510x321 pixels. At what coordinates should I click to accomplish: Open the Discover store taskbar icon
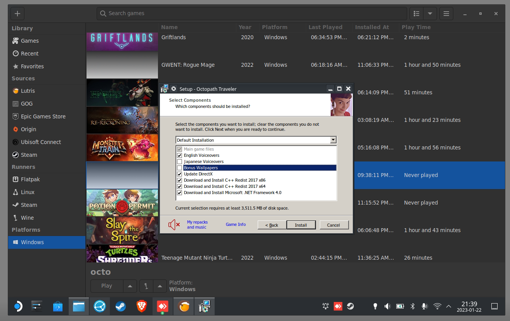(x=58, y=307)
